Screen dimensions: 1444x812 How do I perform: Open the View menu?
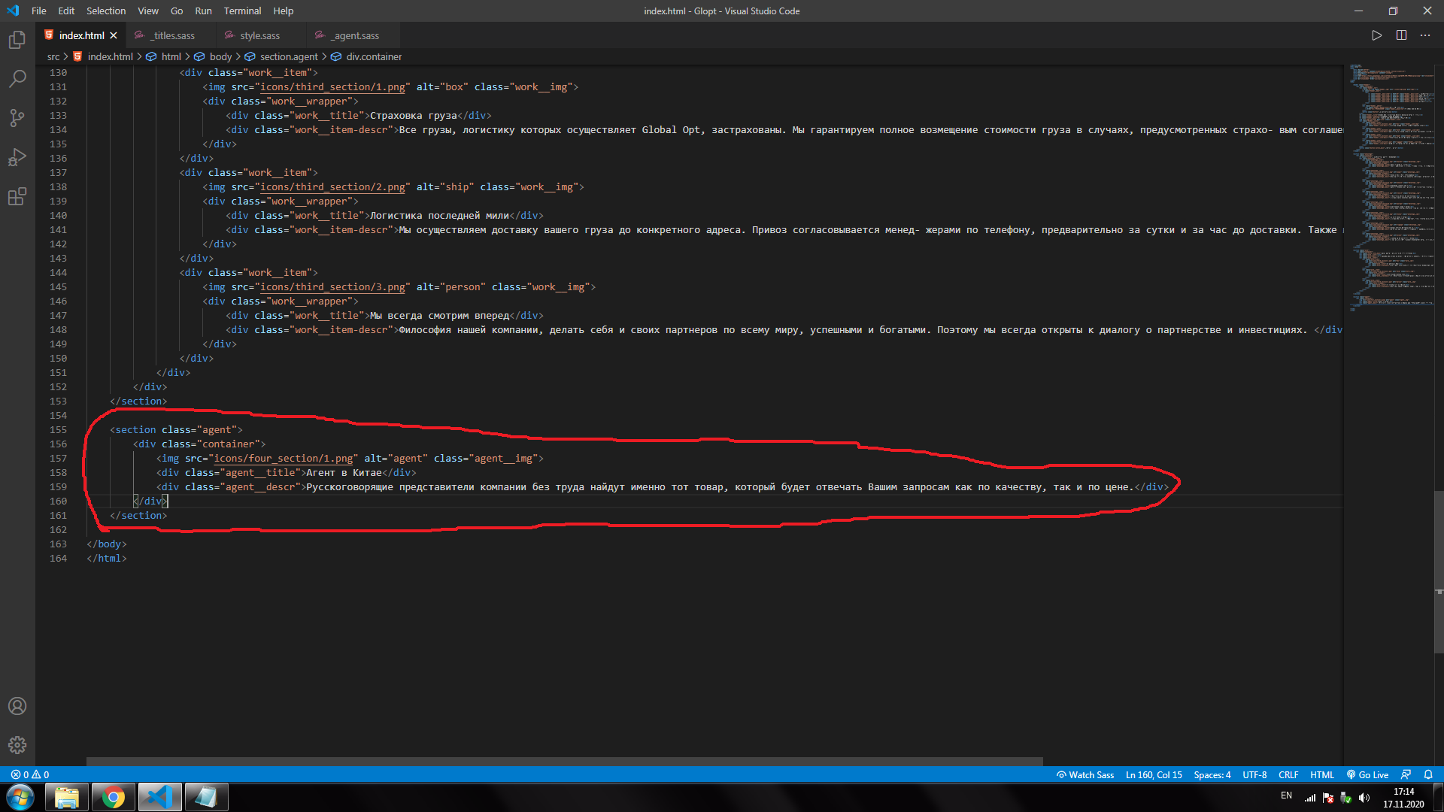click(x=148, y=11)
